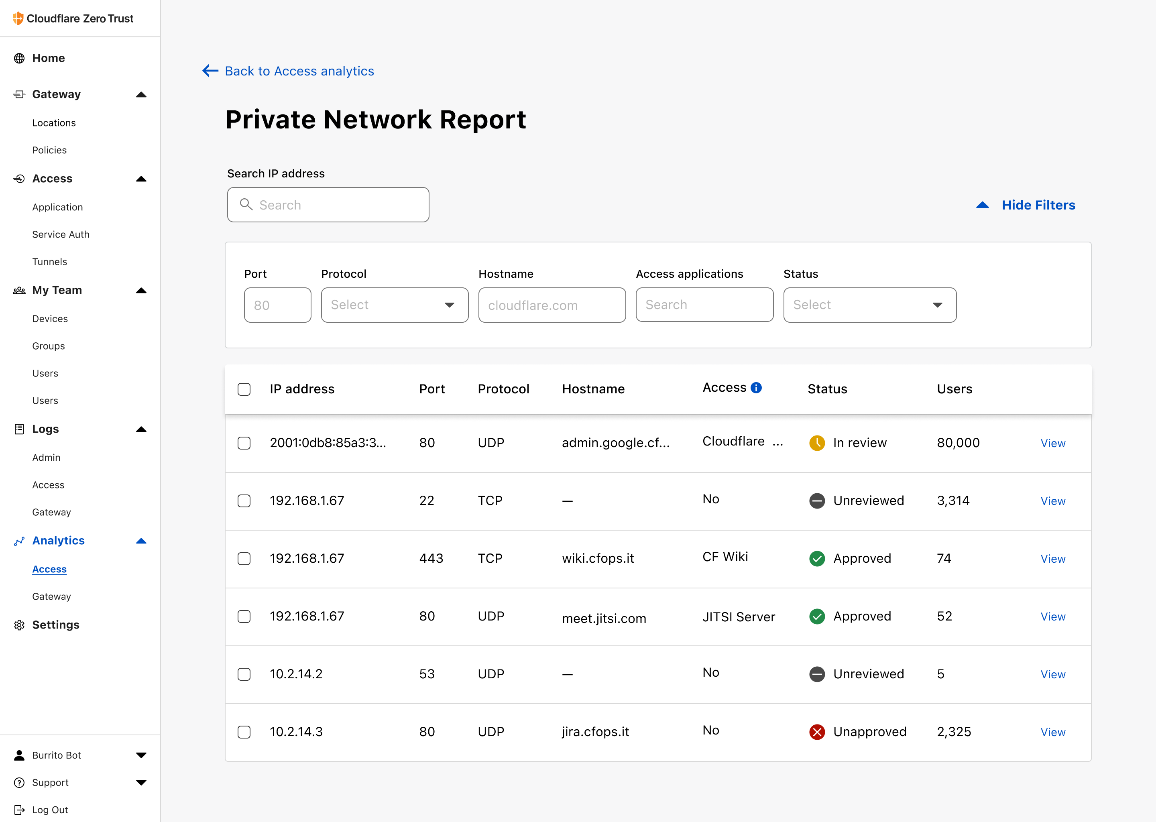Navigate to Policies under Gateway
1156x822 pixels.
[x=49, y=150]
